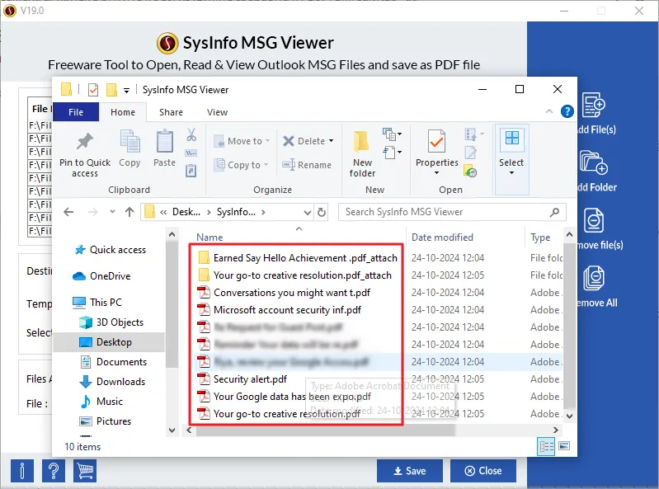Create a New folder from the ribbon
Screen dimensions: 659x489
[x=362, y=154]
